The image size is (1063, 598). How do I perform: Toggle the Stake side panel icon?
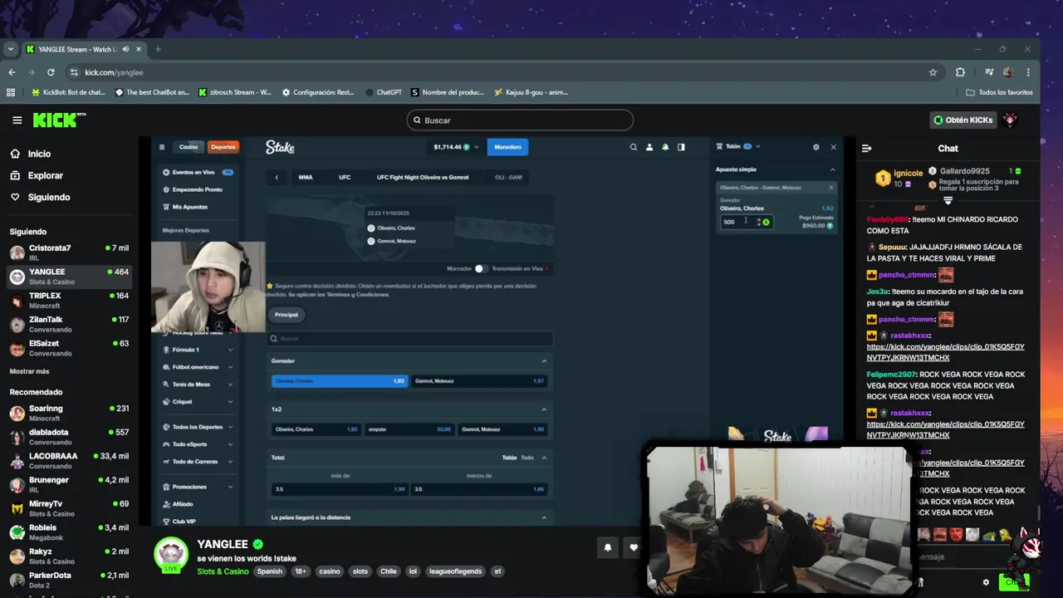click(681, 147)
